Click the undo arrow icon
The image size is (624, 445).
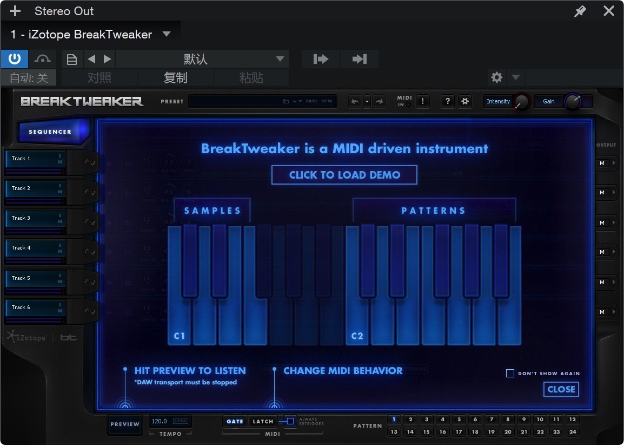[355, 101]
